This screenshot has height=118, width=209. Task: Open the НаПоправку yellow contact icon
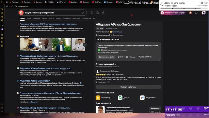point(98,98)
